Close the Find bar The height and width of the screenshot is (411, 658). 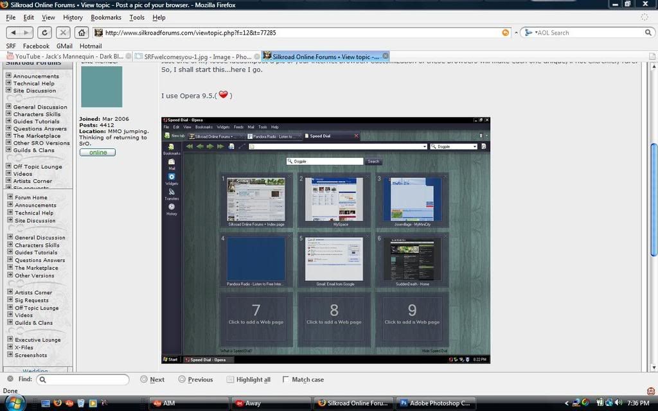[10, 379]
